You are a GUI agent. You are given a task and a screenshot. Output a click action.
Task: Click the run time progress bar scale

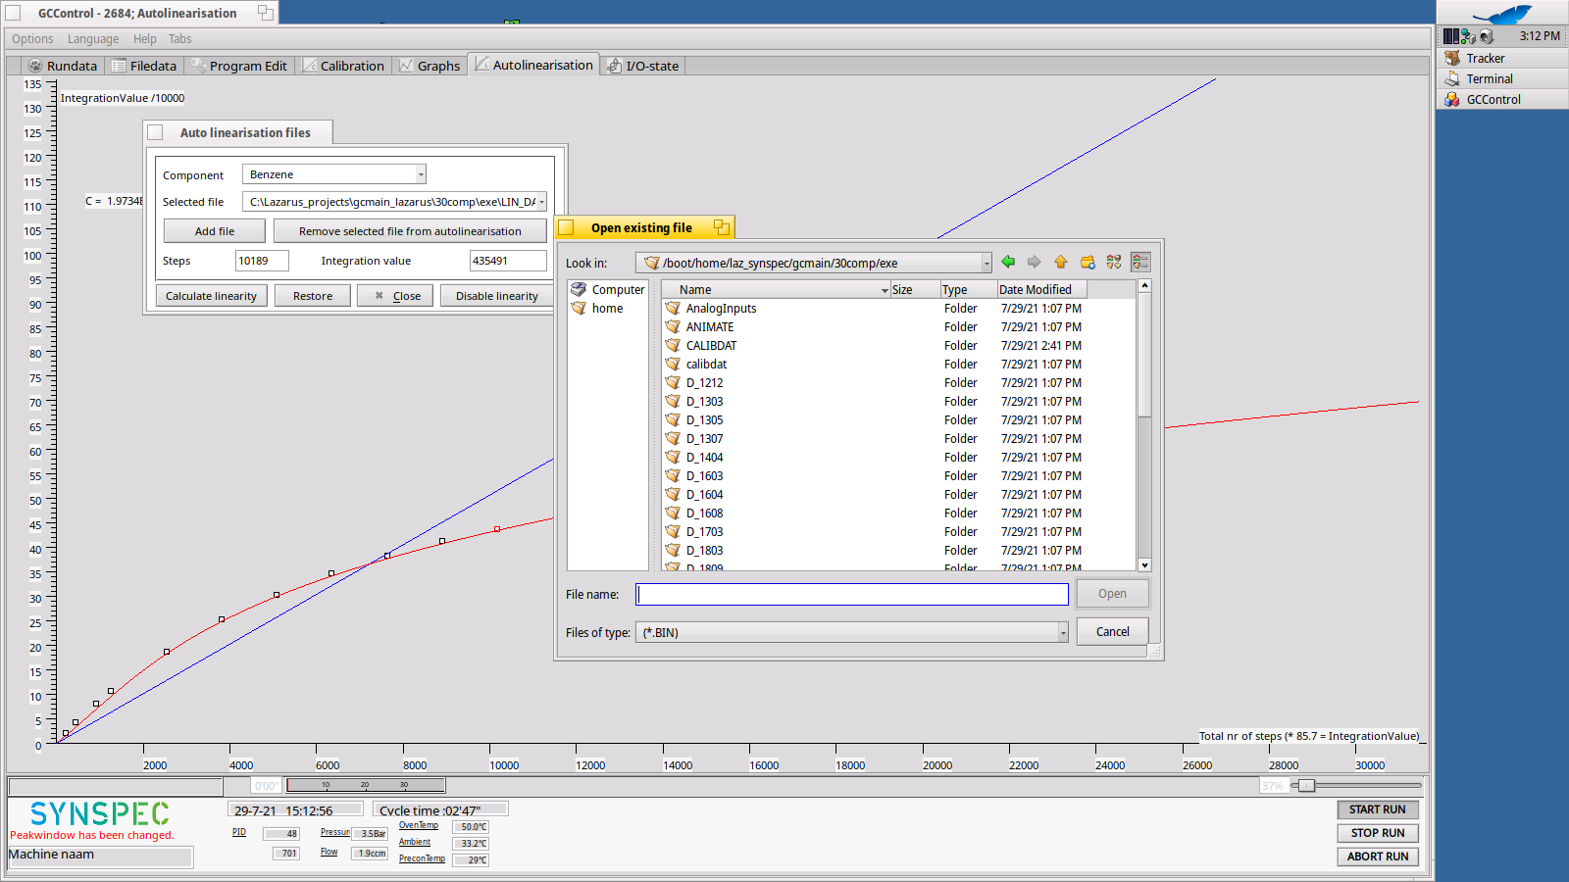click(366, 785)
